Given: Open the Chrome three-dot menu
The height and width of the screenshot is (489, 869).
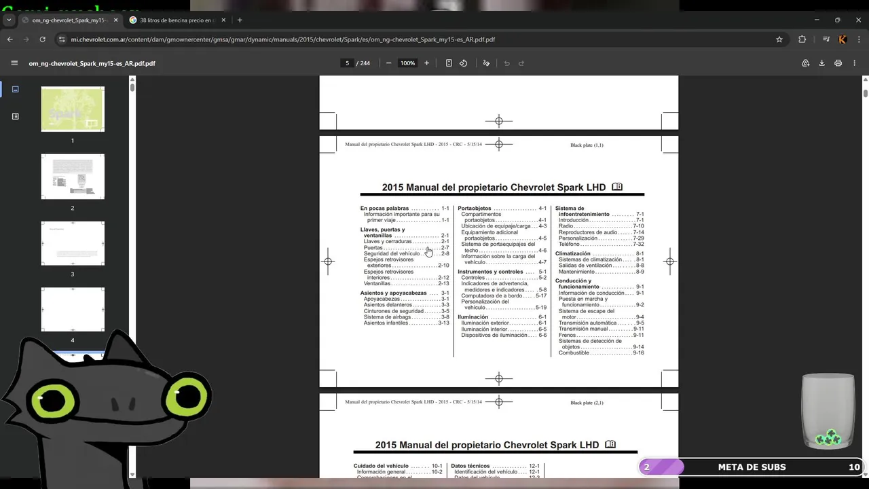Looking at the screenshot, I should click(x=859, y=39).
